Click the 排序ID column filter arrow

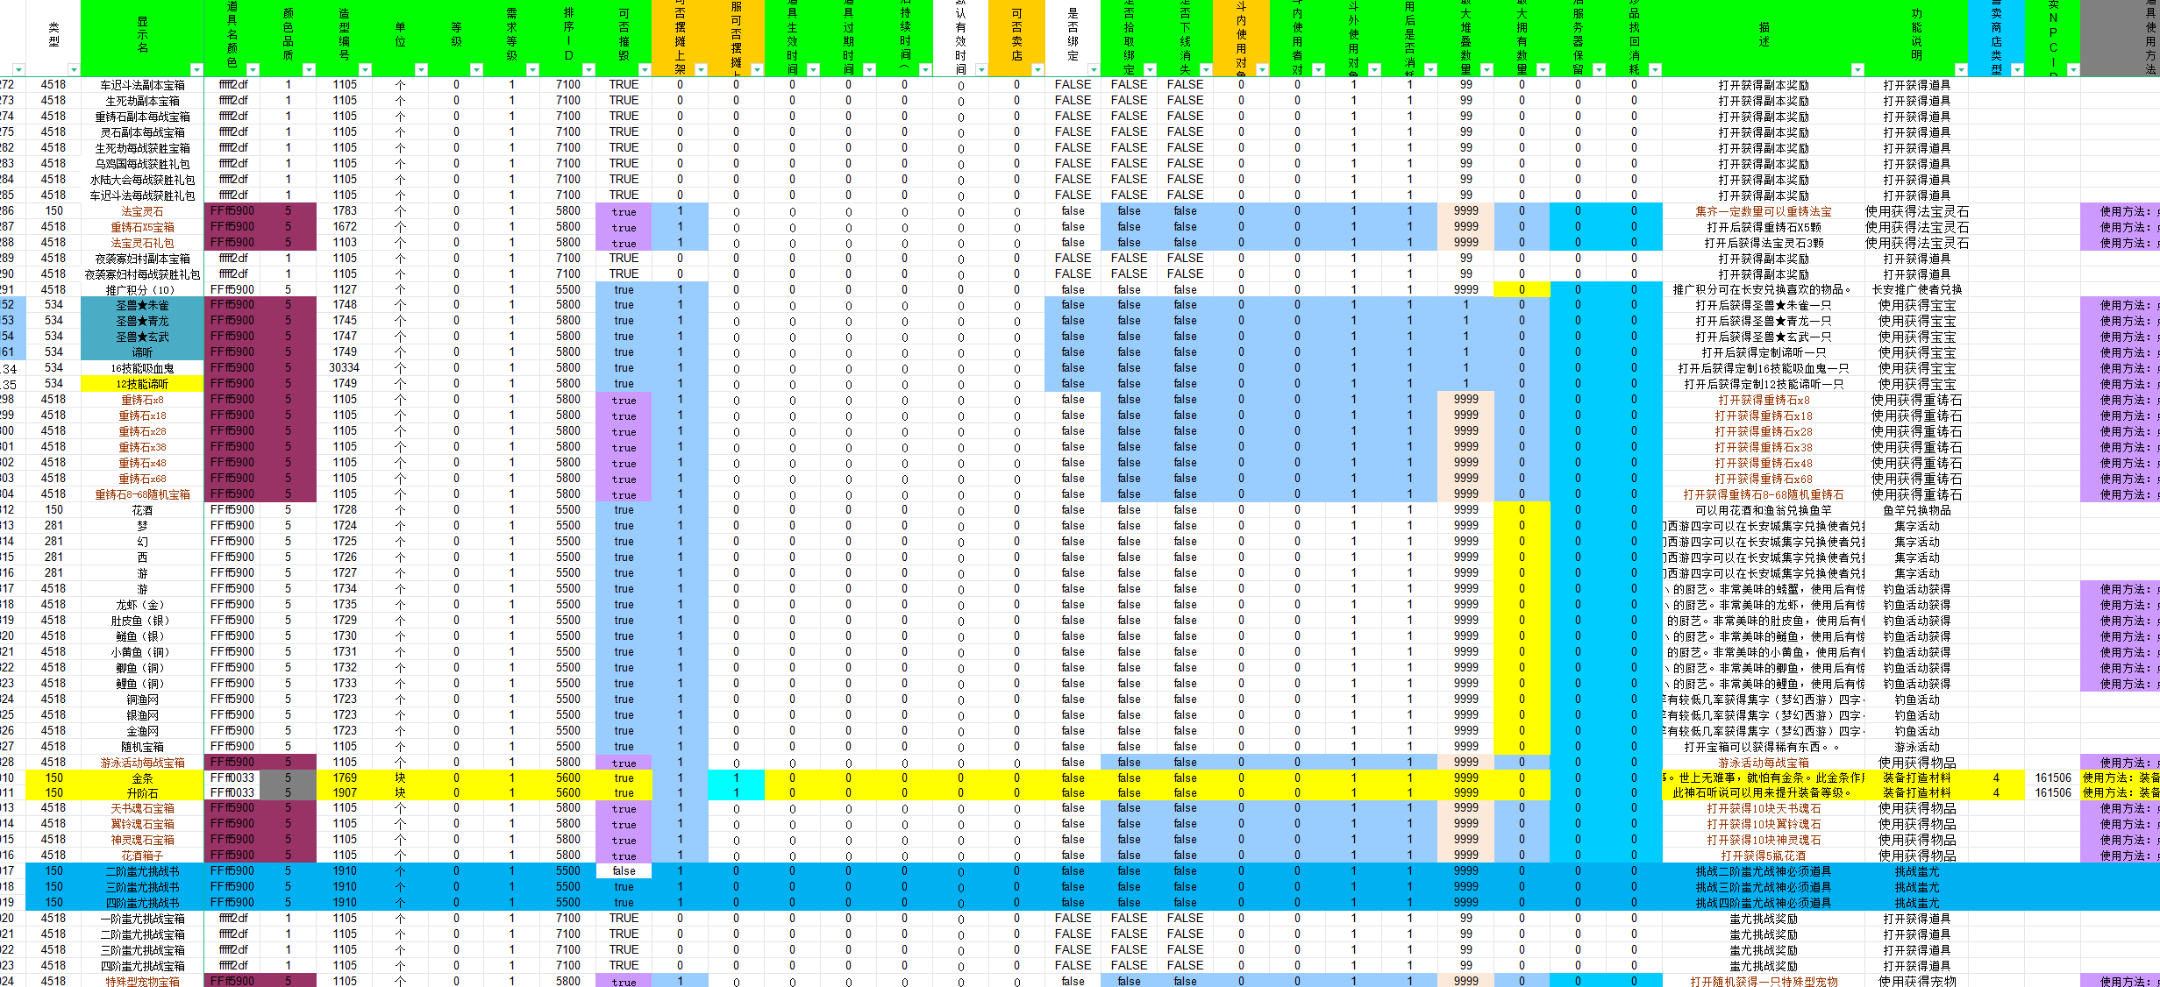tap(588, 69)
